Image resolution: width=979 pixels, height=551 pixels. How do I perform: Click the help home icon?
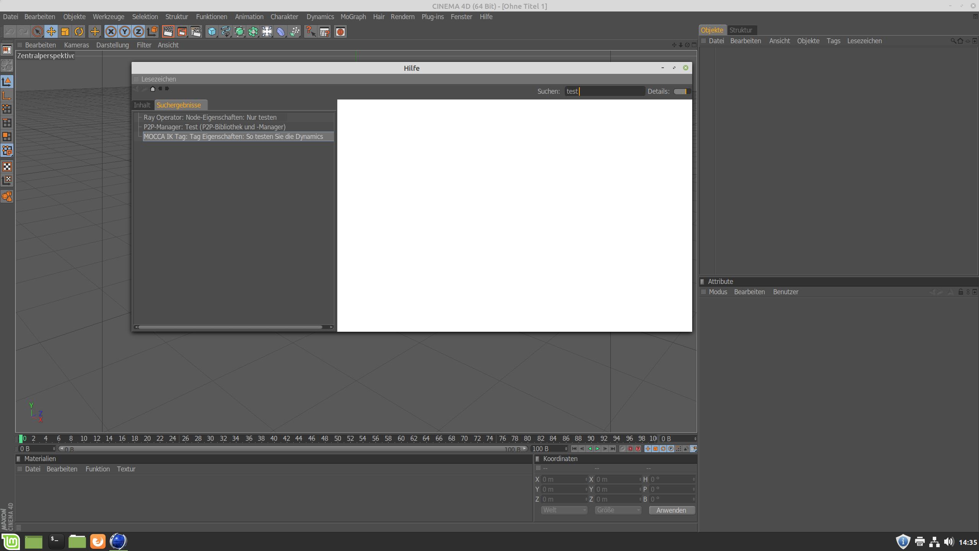point(153,89)
